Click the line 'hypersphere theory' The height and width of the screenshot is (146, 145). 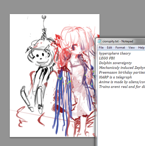(x=115, y=53)
